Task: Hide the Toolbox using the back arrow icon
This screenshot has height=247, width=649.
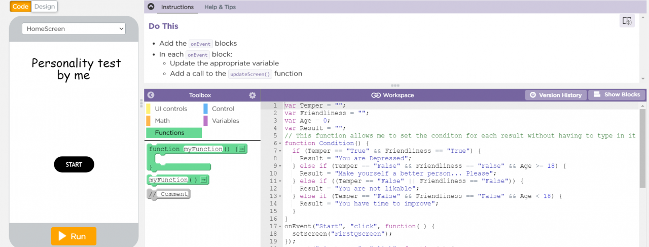Action: point(151,95)
